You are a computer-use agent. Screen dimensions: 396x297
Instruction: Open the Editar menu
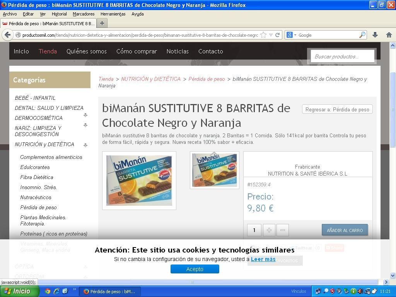28,14
